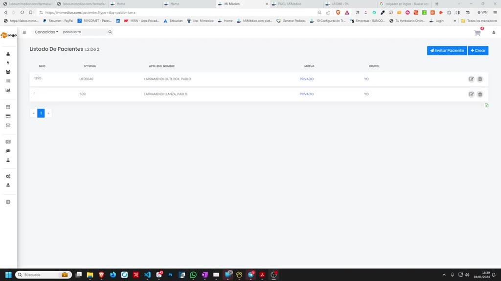Click the Crear button
Screen dimensions: 501x281
478,51
